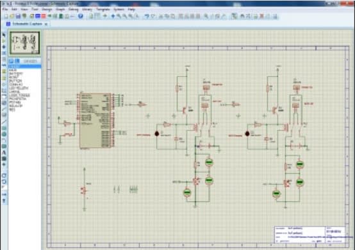The image size is (355, 250).
Task: Select the highlighted first device in list
Action: [25, 67]
